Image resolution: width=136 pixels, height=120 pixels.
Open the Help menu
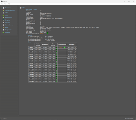coord(9,4)
